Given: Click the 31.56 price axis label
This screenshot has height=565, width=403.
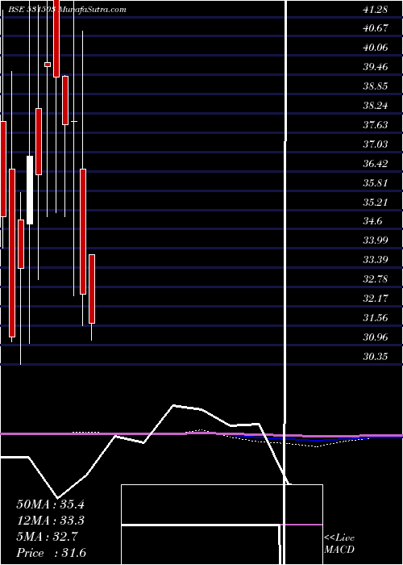Looking at the screenshot, I should coord(375,318).
